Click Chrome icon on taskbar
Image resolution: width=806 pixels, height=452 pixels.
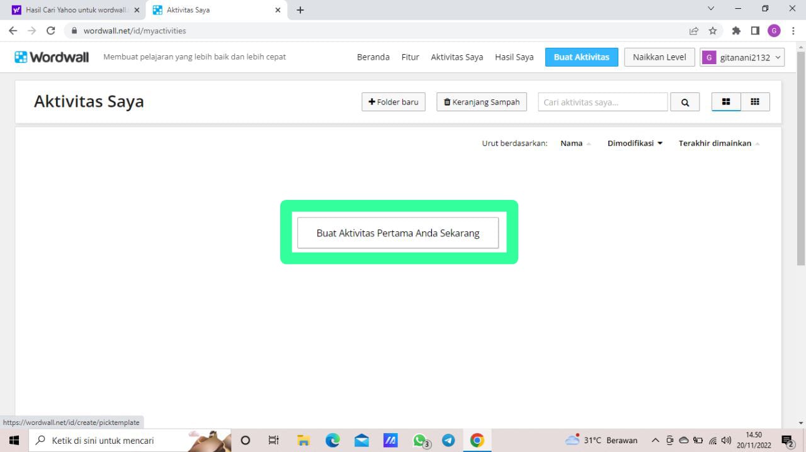click(x=477, y=440)
